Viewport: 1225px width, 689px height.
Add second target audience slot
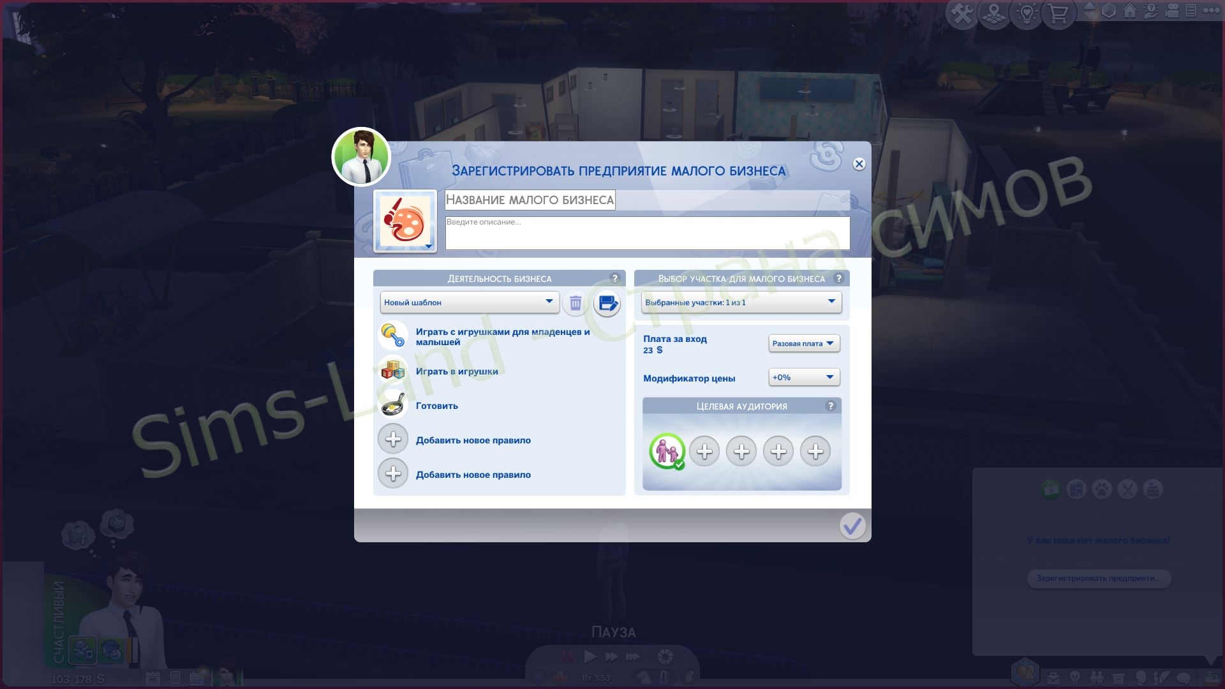[704, 452]
